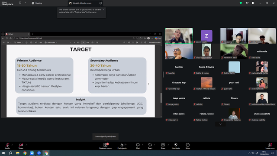Image resolution: width=277 pixels, height=156 pixels.
Task: Click the green encryption shield icon
Action: point(241,3)
